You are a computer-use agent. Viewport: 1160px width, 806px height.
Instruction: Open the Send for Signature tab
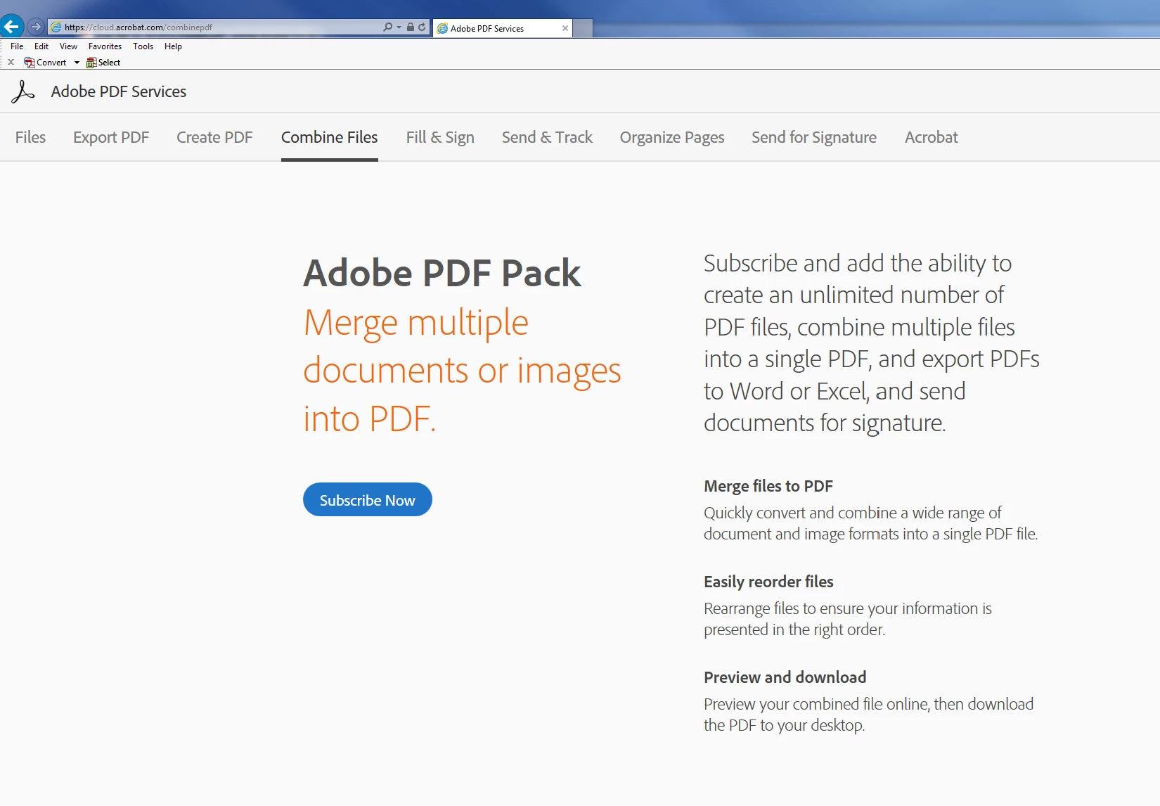[x=814, y=137]
